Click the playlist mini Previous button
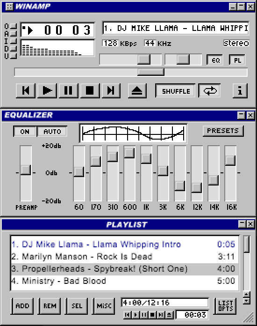This screenshot has height=326, width=257. click(x=127, y=315)
